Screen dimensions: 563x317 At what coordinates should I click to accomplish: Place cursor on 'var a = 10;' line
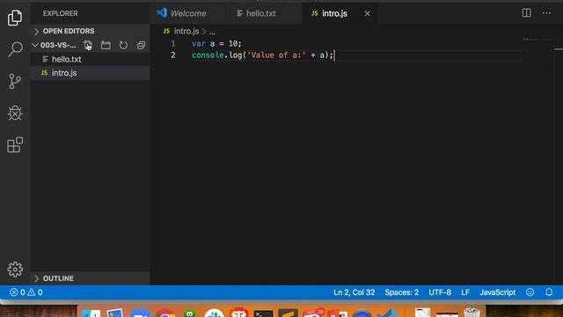coord(216,43)
